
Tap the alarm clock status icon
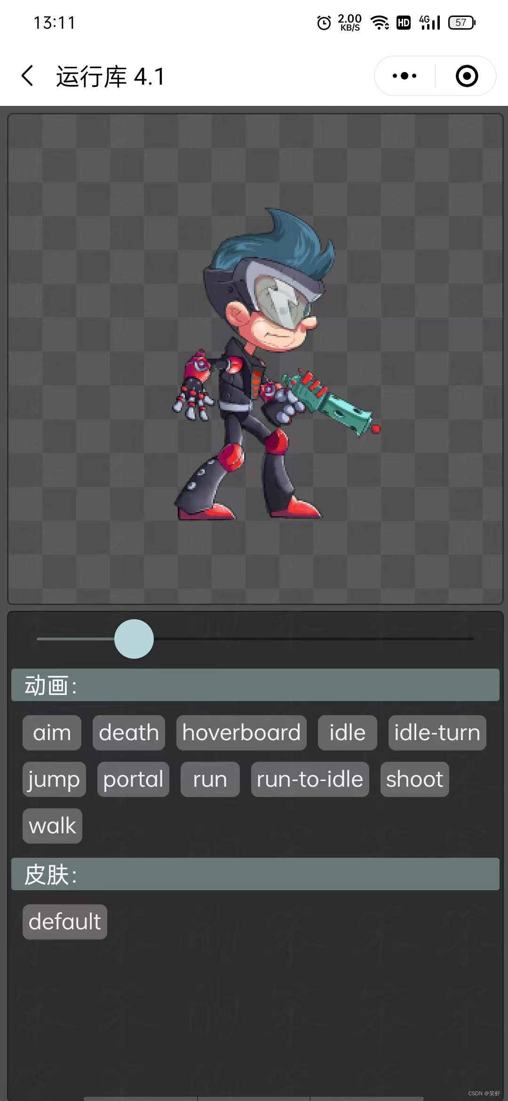click(324, 23)
